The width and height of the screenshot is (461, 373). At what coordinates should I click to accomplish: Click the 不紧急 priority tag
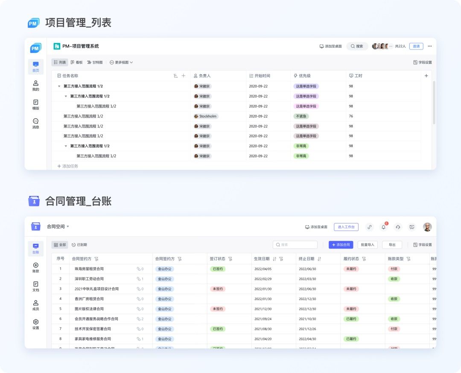pyautogui.click(x=301, y=116)
